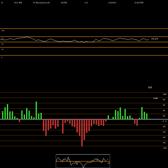Click the mini overview chart thumbnail
Image resolution: width=168 pixels, height=168 pixels.
coord(83,161)
